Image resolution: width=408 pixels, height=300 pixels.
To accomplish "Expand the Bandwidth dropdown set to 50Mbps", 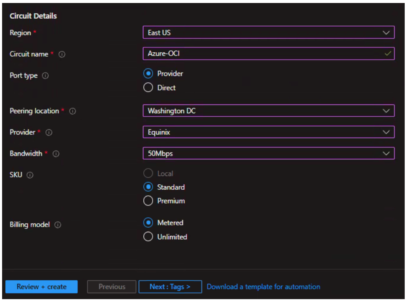I will pyautogui.click(x=268, y=153).
